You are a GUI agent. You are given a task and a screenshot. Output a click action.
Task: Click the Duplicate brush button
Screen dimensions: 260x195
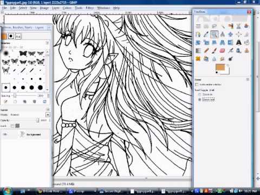25,102
